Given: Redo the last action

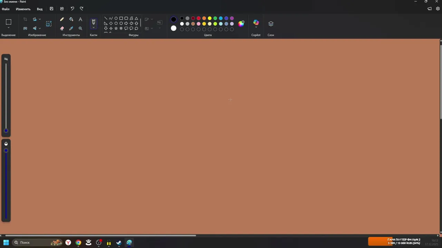Looking at the screenshot, I should click(81, 9).
